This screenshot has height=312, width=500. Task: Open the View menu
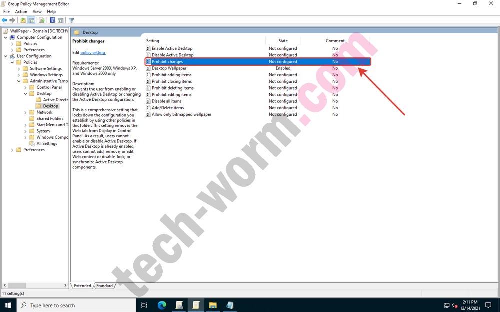tap(37, 11)
